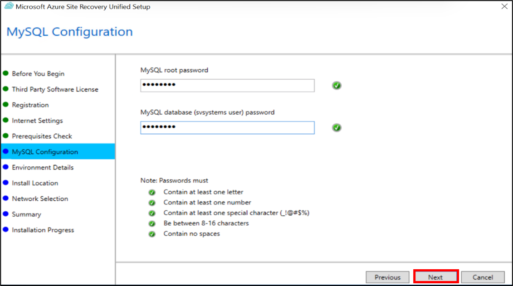Screen dimensions: 513x286
Task: Click green status dot next to Internet Settings
Action: pos(5,120)
